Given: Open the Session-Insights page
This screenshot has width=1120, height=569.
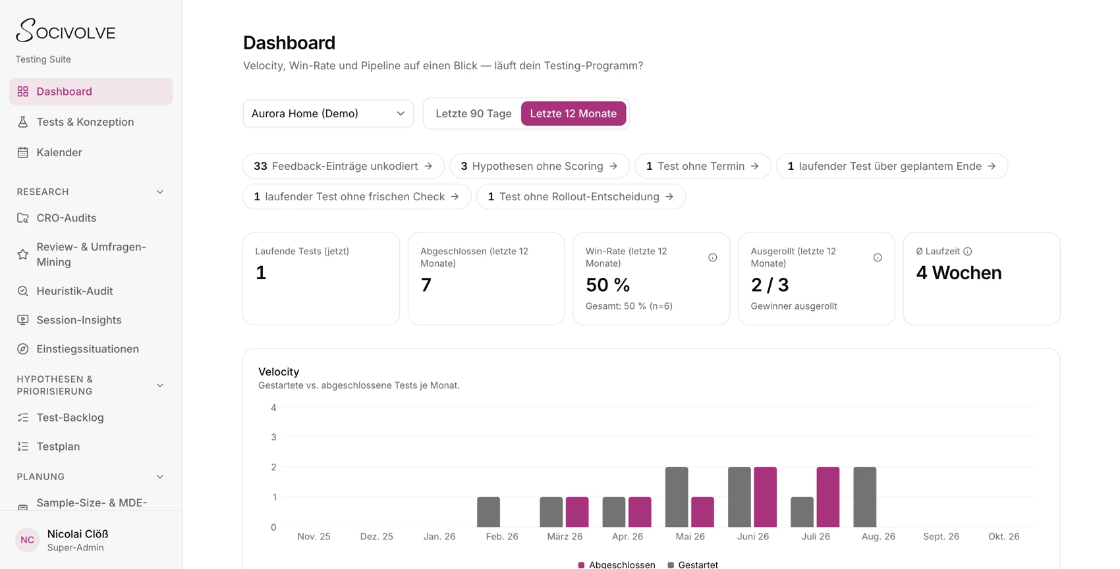Looking at the screenshot, I should [91, 320].
